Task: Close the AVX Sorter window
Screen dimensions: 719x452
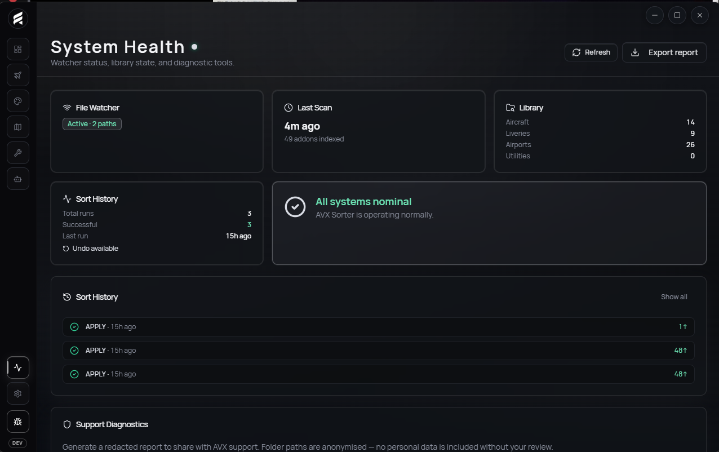Action: pyautogui.click(x=700, y=15)
